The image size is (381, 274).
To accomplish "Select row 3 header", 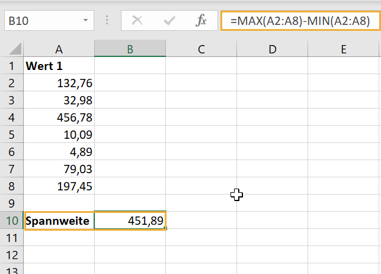I will 12,100.
